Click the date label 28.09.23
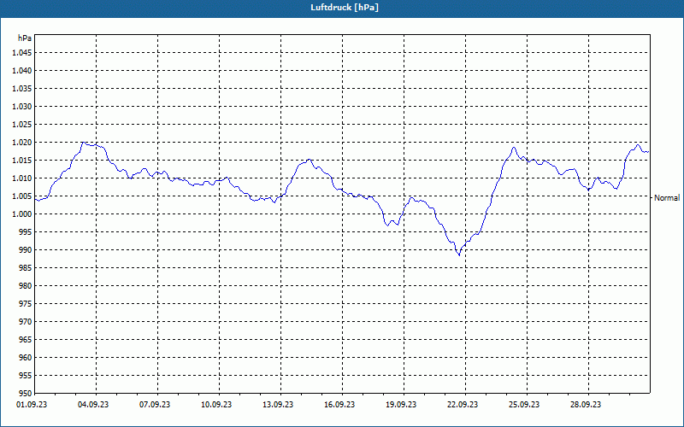This screenshot has height=427, width=684. point(586,405)
